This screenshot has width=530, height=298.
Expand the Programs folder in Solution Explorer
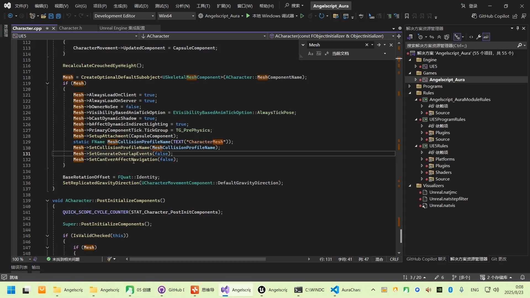click(410, 86)
